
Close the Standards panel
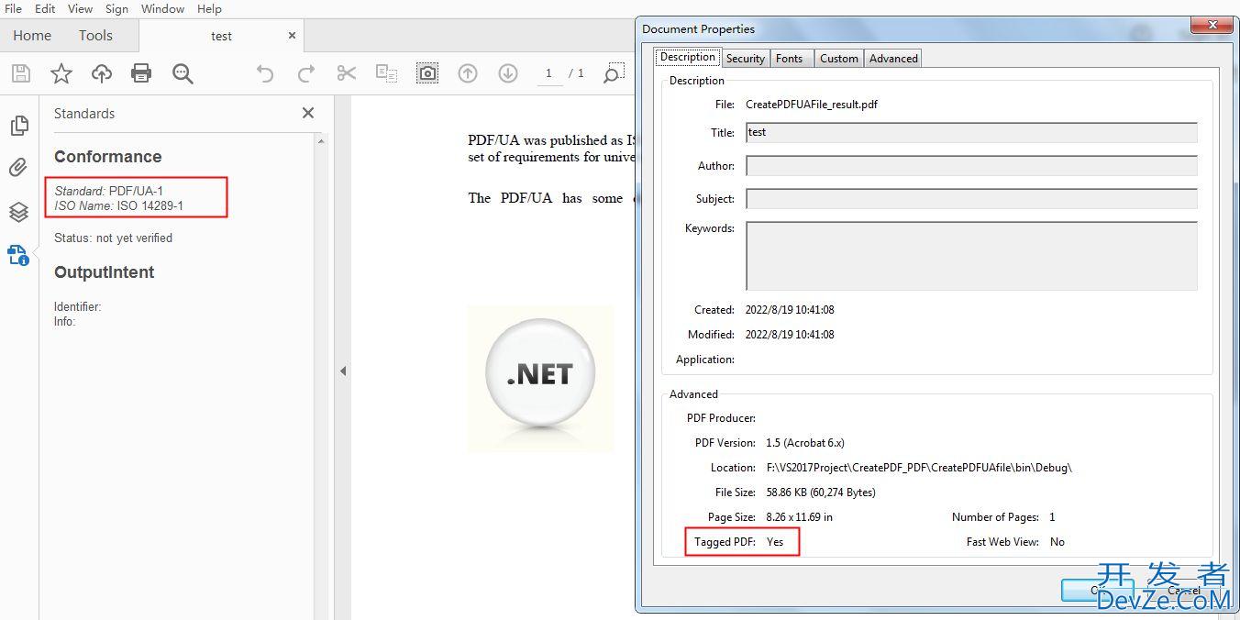point(308,113)
